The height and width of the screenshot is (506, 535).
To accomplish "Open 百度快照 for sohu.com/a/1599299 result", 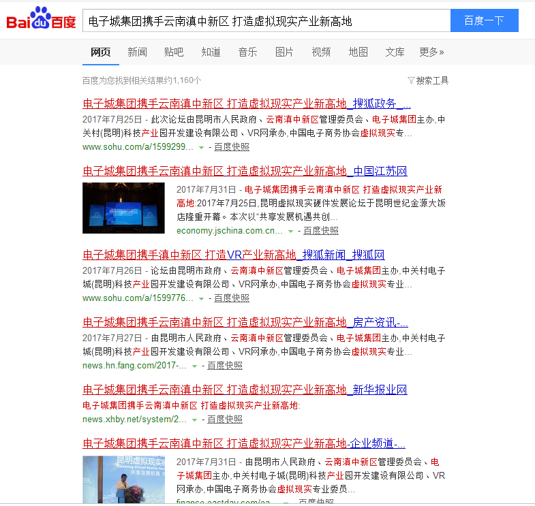I will click(232, 147).
